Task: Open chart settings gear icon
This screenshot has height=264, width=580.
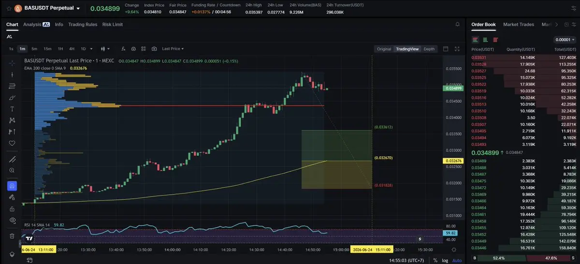Action: (x=454, y=250)
